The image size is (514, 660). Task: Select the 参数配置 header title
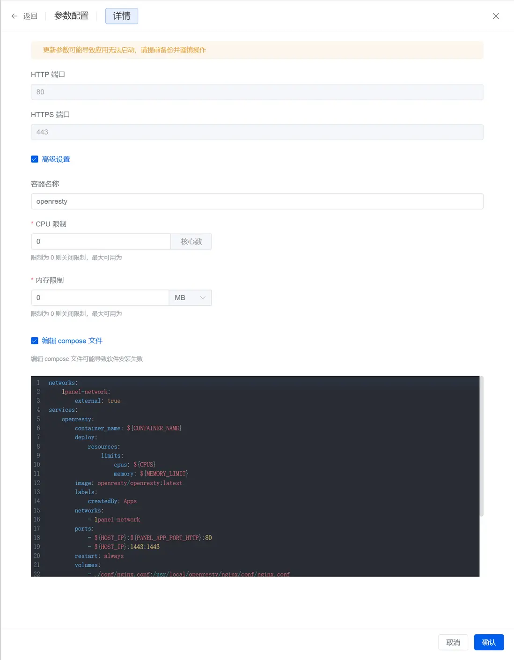tap(71, 16)
